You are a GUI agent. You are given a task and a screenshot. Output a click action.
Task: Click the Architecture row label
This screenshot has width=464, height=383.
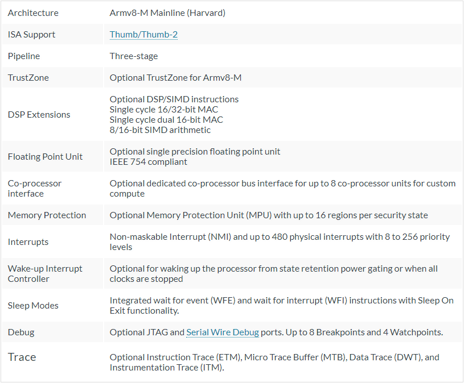coord(33,13)
